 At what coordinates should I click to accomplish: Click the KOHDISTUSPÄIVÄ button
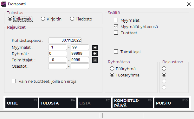(x=133, y=103)
